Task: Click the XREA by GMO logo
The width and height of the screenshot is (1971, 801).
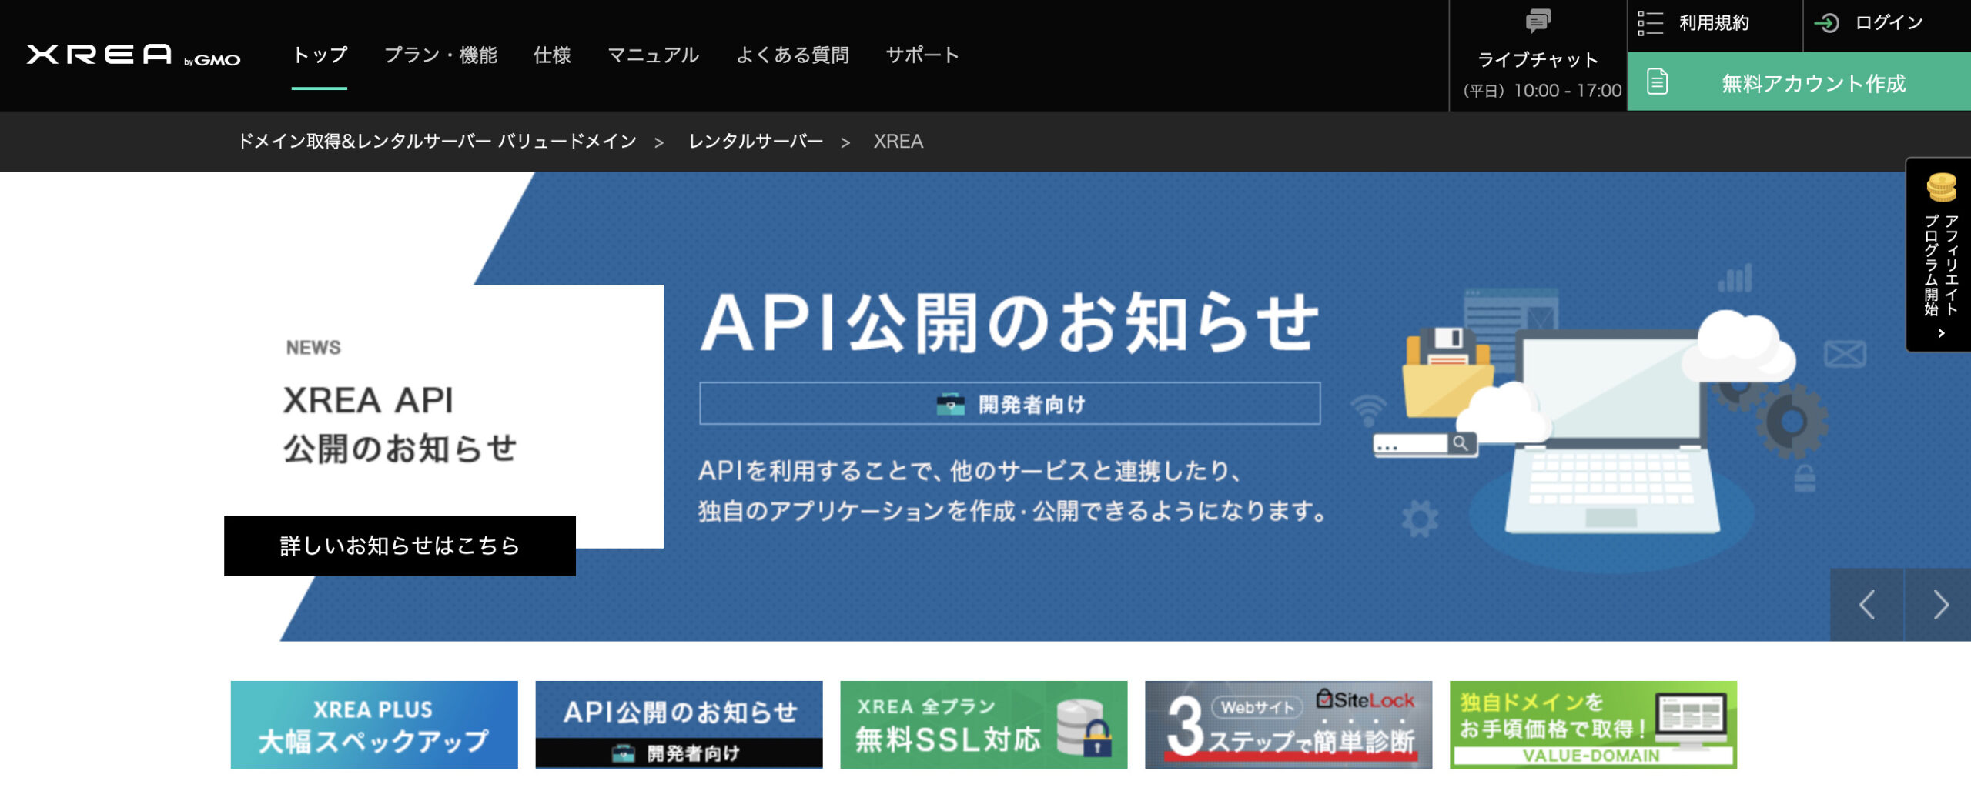Action: tap(133, 55)
